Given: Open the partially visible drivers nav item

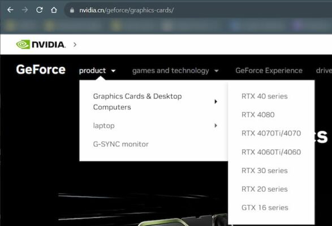Looking at the screenshot, I should (324, 71).
